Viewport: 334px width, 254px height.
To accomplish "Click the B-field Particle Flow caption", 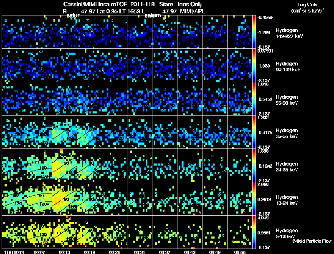I will (x=312, y=241).
